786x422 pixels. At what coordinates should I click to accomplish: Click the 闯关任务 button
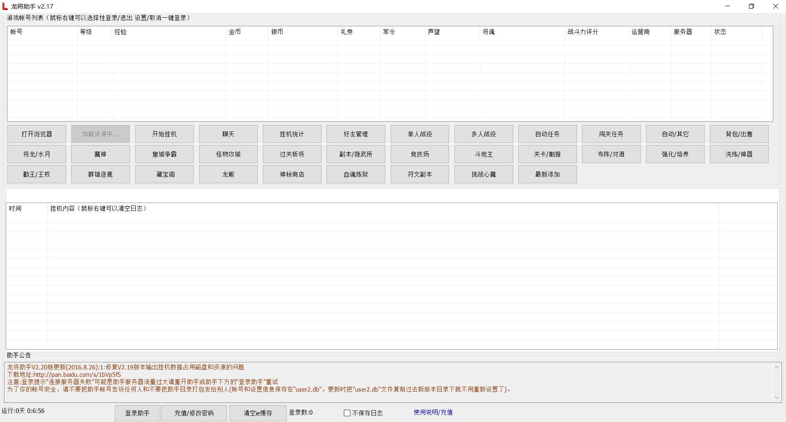pyautogui.click(x=611, y=134)
